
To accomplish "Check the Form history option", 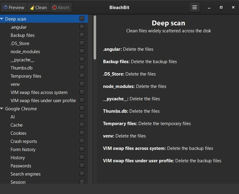I will click(x=82, y=149).
